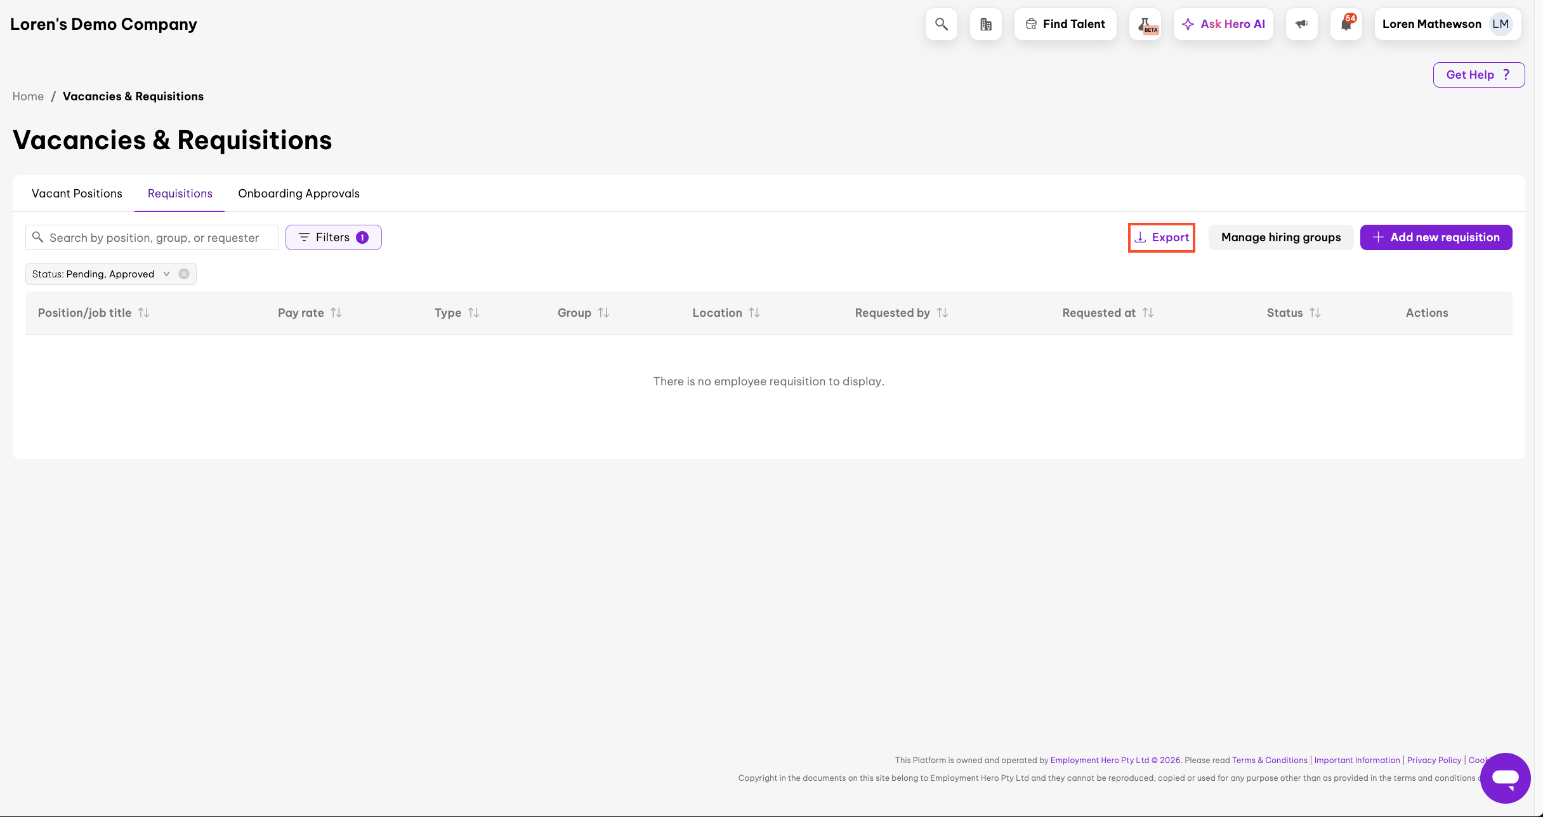Click Manage hiring groups button
Viewport: 1543px width, 817px height.
(x=1280, y=237)
